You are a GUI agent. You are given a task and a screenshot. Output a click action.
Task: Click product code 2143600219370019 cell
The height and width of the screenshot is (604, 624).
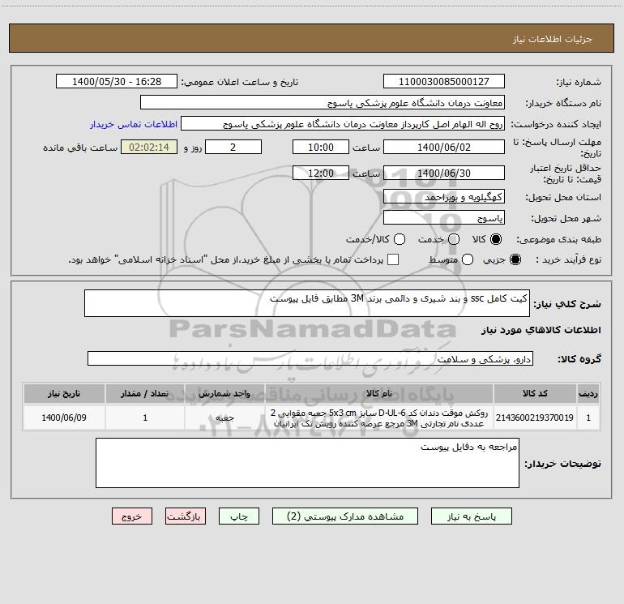pos(535,418)
